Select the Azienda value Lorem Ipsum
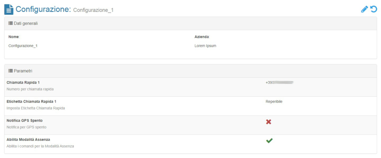This screenshot has height=158, width=381. pyautogui.click(x=205, y=46)
